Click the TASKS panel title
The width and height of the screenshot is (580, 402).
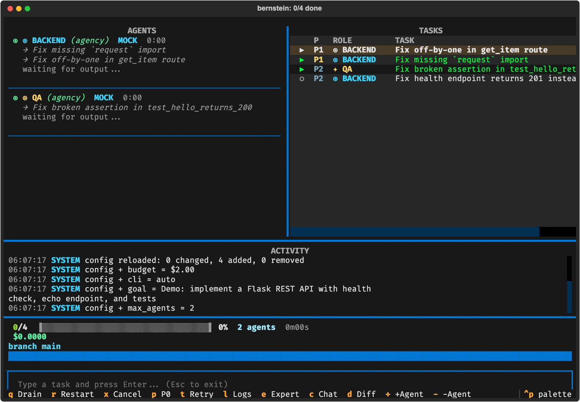coord(431,31)
